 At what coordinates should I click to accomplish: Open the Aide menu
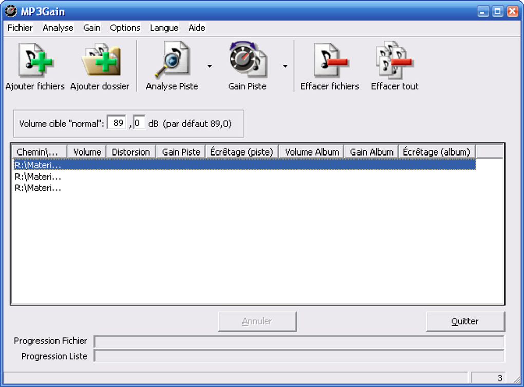(x=196, y=28)
